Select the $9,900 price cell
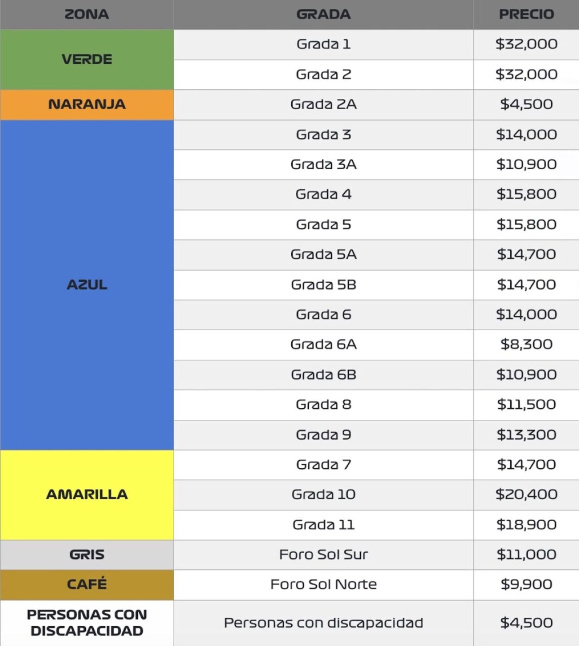 [526, 585]
